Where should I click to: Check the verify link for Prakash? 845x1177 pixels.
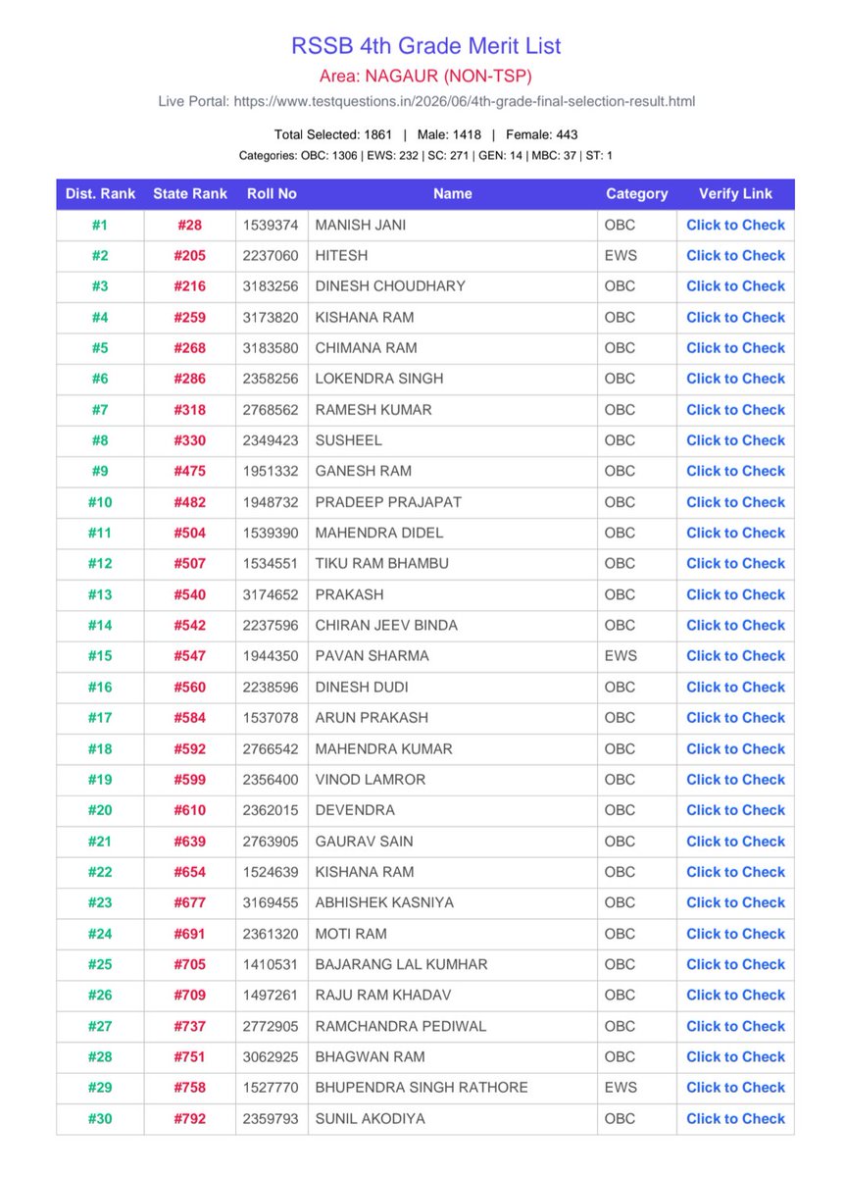tap(735, 594)
